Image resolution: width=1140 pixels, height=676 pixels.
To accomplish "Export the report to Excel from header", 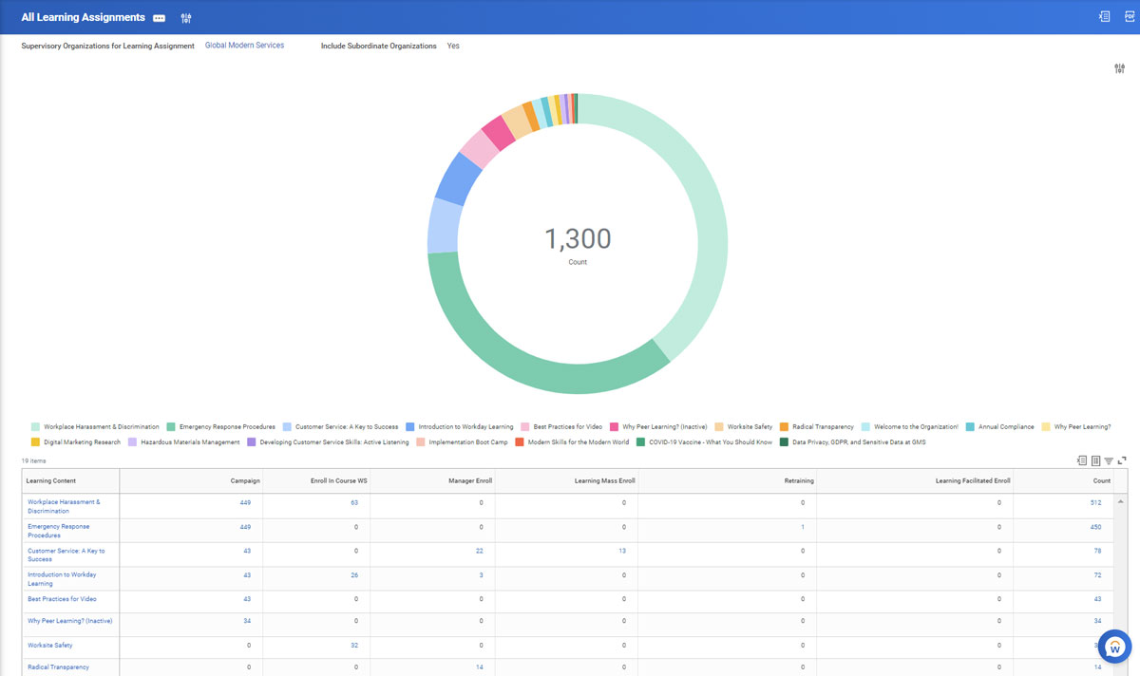I will click(x=1104, y=17).
